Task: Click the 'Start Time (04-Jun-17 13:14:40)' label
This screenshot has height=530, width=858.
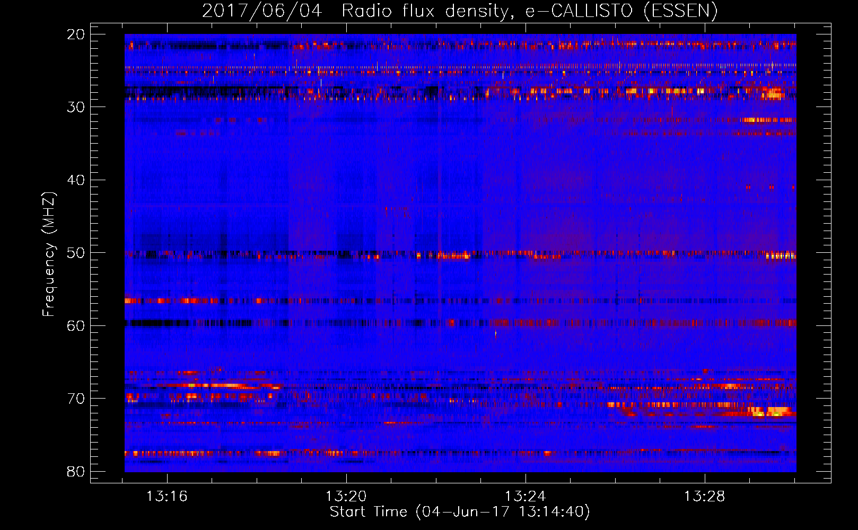Action: pos(460,512)
